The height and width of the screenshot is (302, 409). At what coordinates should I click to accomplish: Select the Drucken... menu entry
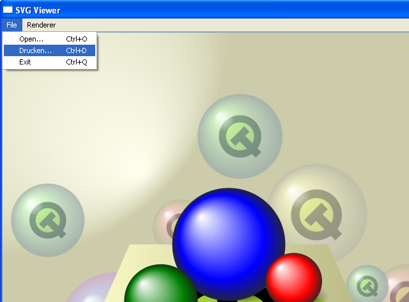pyautogui.click(x=50, y=50)
